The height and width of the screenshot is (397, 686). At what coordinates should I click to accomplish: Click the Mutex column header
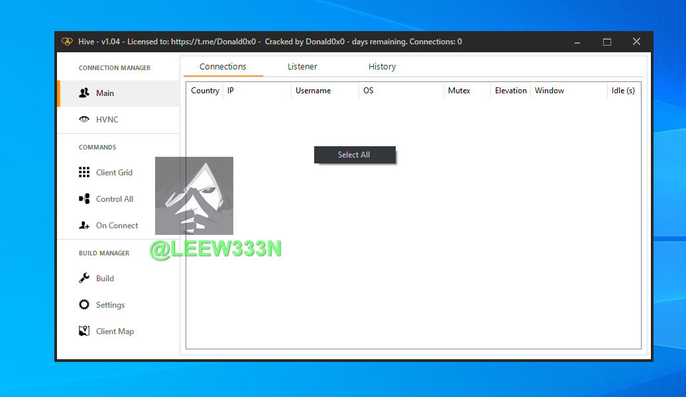click(x=459, y=91)
